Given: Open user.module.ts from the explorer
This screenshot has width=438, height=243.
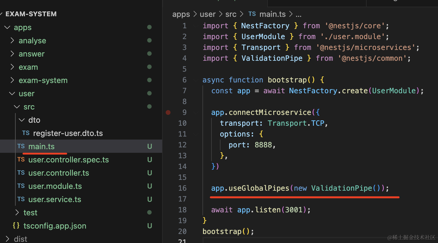Looking at the screenshot, I should [55, 186].
